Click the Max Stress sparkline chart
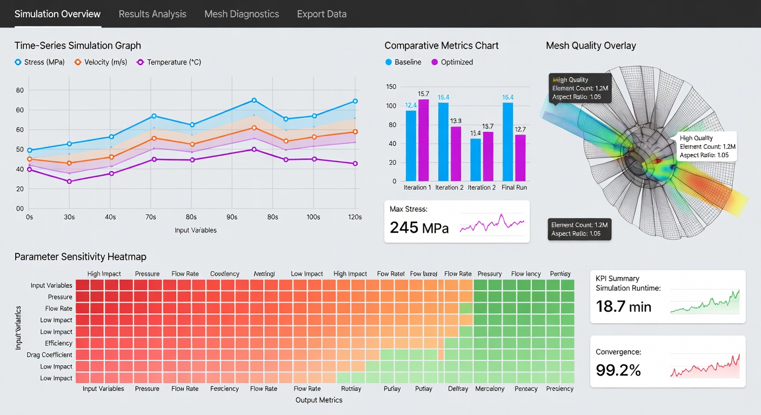 coord(492,223)
